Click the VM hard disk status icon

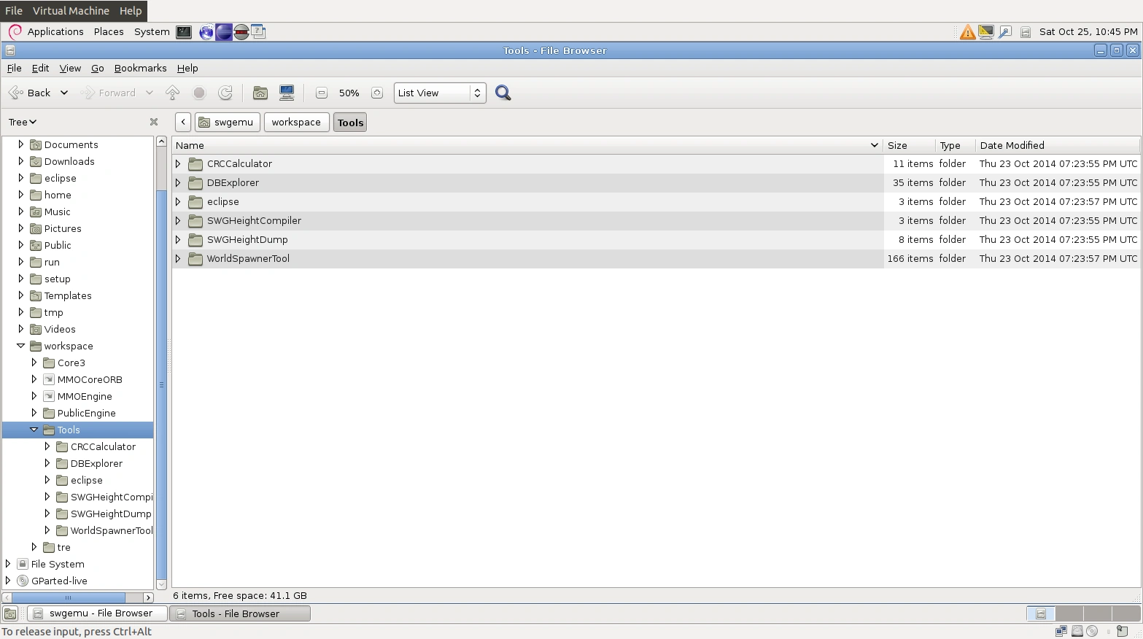[1077, 631]
